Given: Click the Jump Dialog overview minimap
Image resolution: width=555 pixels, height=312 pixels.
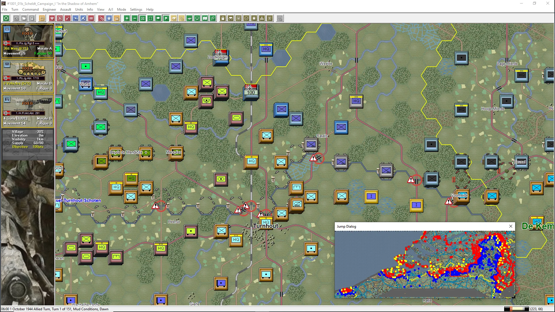Looking at the screenshot, I should tap(425, 264).
